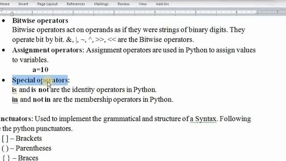The height and width of the screenshot is (161, 286).
Task: Click the bold words 'not in'
Action: pos(42,99)
